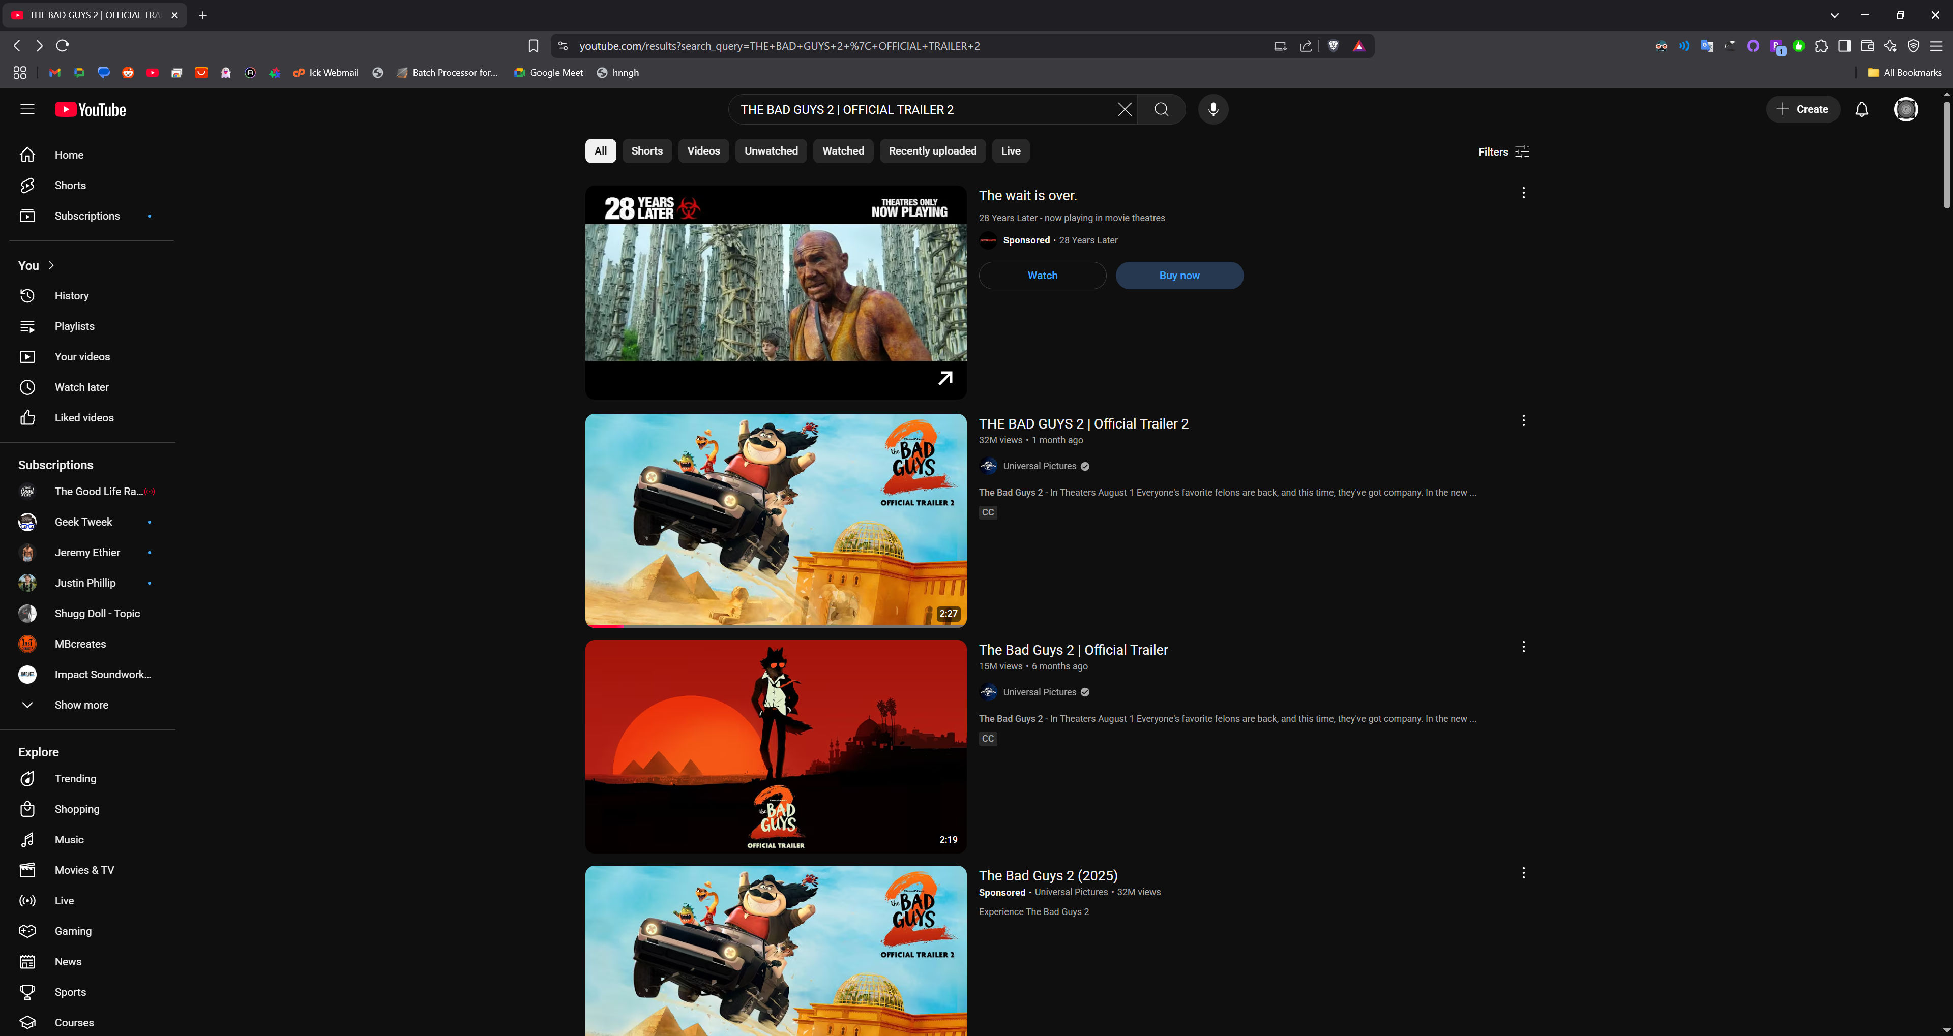This screenshot has width=1953, height=1036.
Task: Open Movies & TV in Explore
Action: pos(87,870)
